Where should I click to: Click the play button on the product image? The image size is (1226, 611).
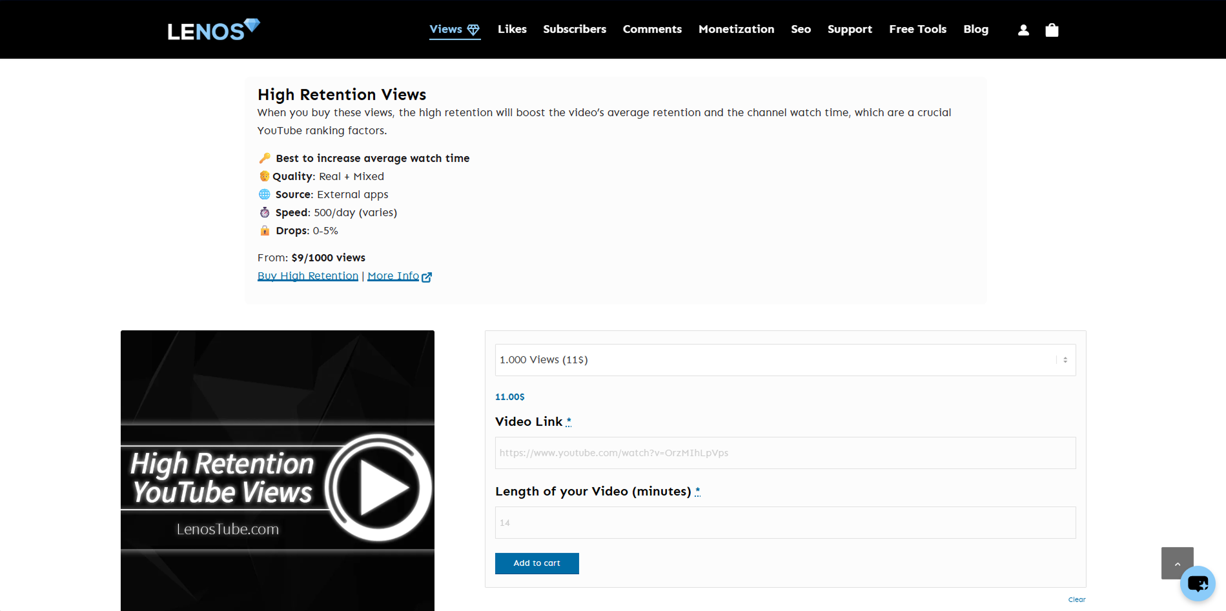point(379,488)
